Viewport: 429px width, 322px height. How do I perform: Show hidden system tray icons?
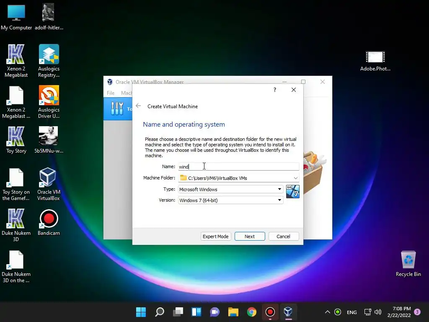[328, 312]
